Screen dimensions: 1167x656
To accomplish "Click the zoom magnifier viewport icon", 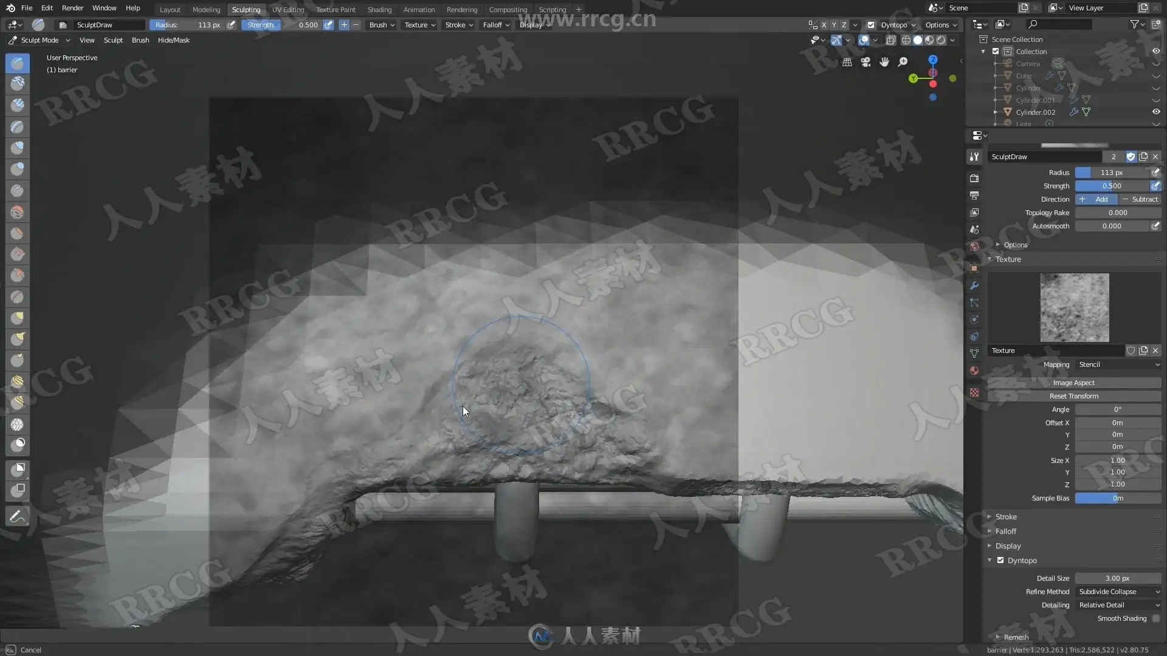I will (903, 62).
